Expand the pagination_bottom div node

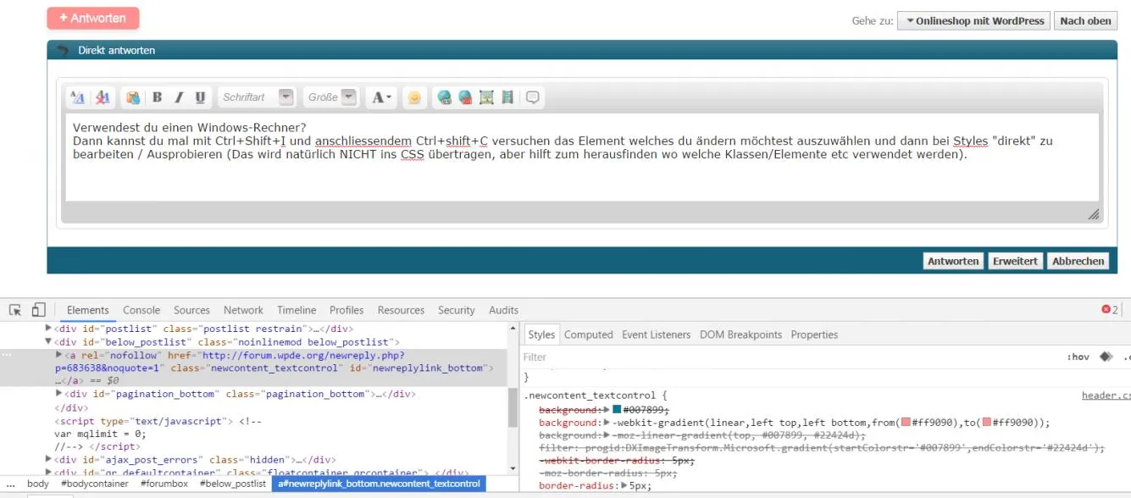(58, 394)
